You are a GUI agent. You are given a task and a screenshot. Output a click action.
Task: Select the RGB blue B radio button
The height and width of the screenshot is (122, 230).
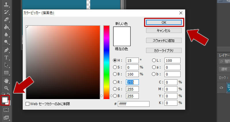pyautogui.click(x=115, y=96)
